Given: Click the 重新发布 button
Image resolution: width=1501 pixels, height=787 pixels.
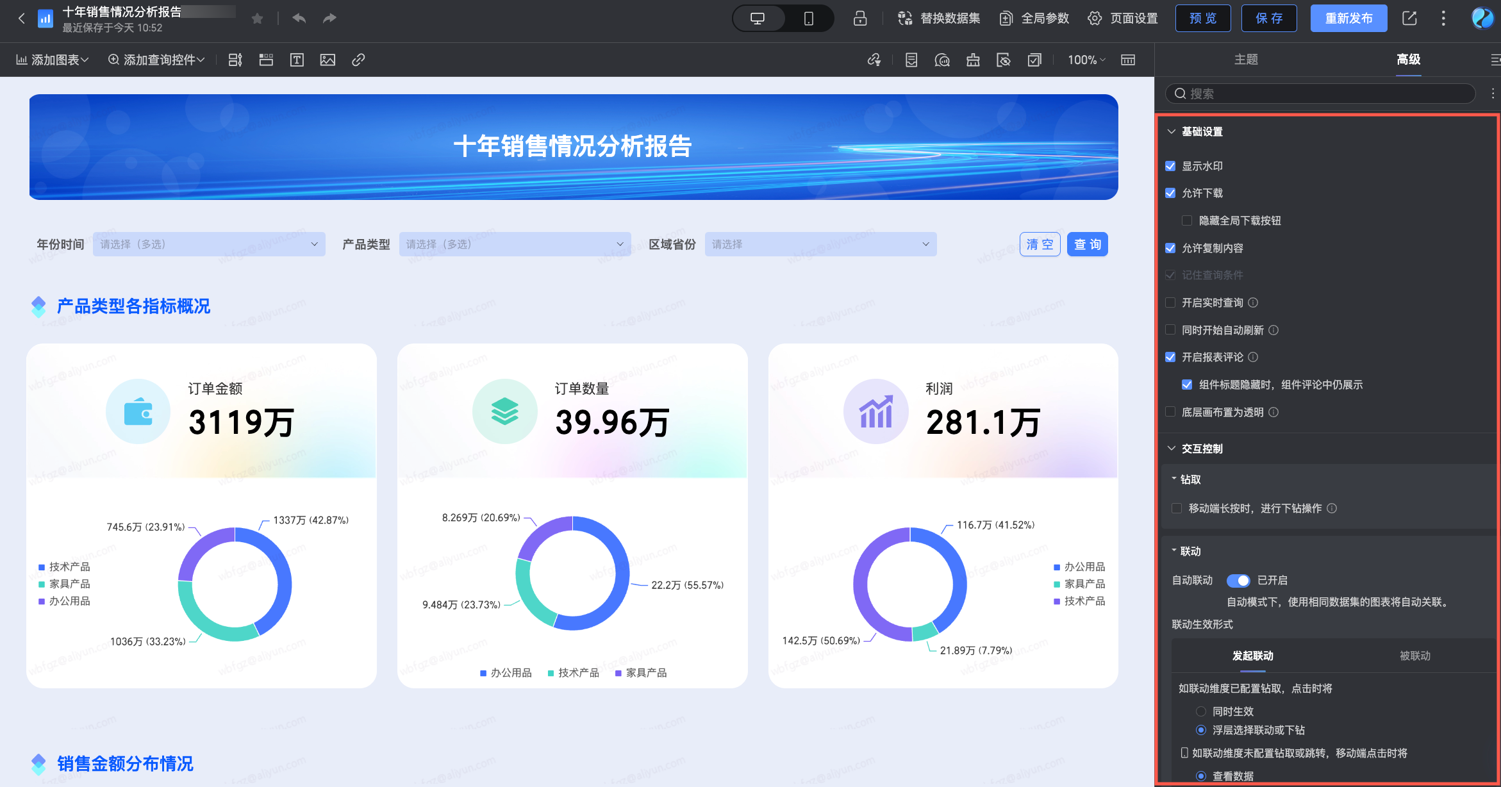Looking at the screenshot, I should point(1348,19).
